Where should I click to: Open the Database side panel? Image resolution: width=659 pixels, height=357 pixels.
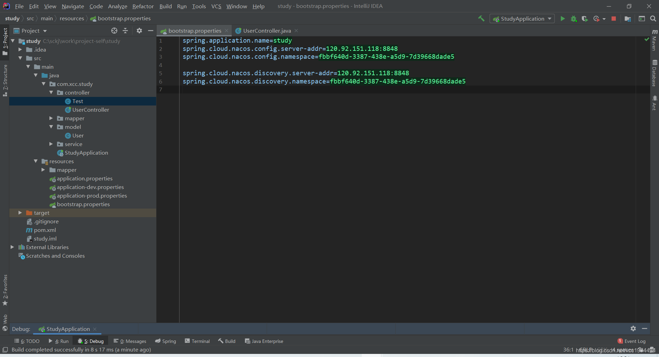[655, 73]
